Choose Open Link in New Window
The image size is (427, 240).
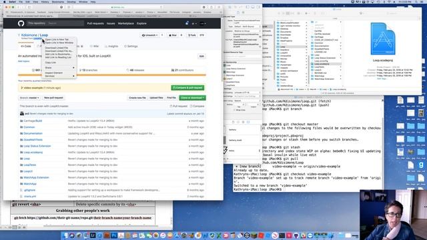click(x=59, y=43)
